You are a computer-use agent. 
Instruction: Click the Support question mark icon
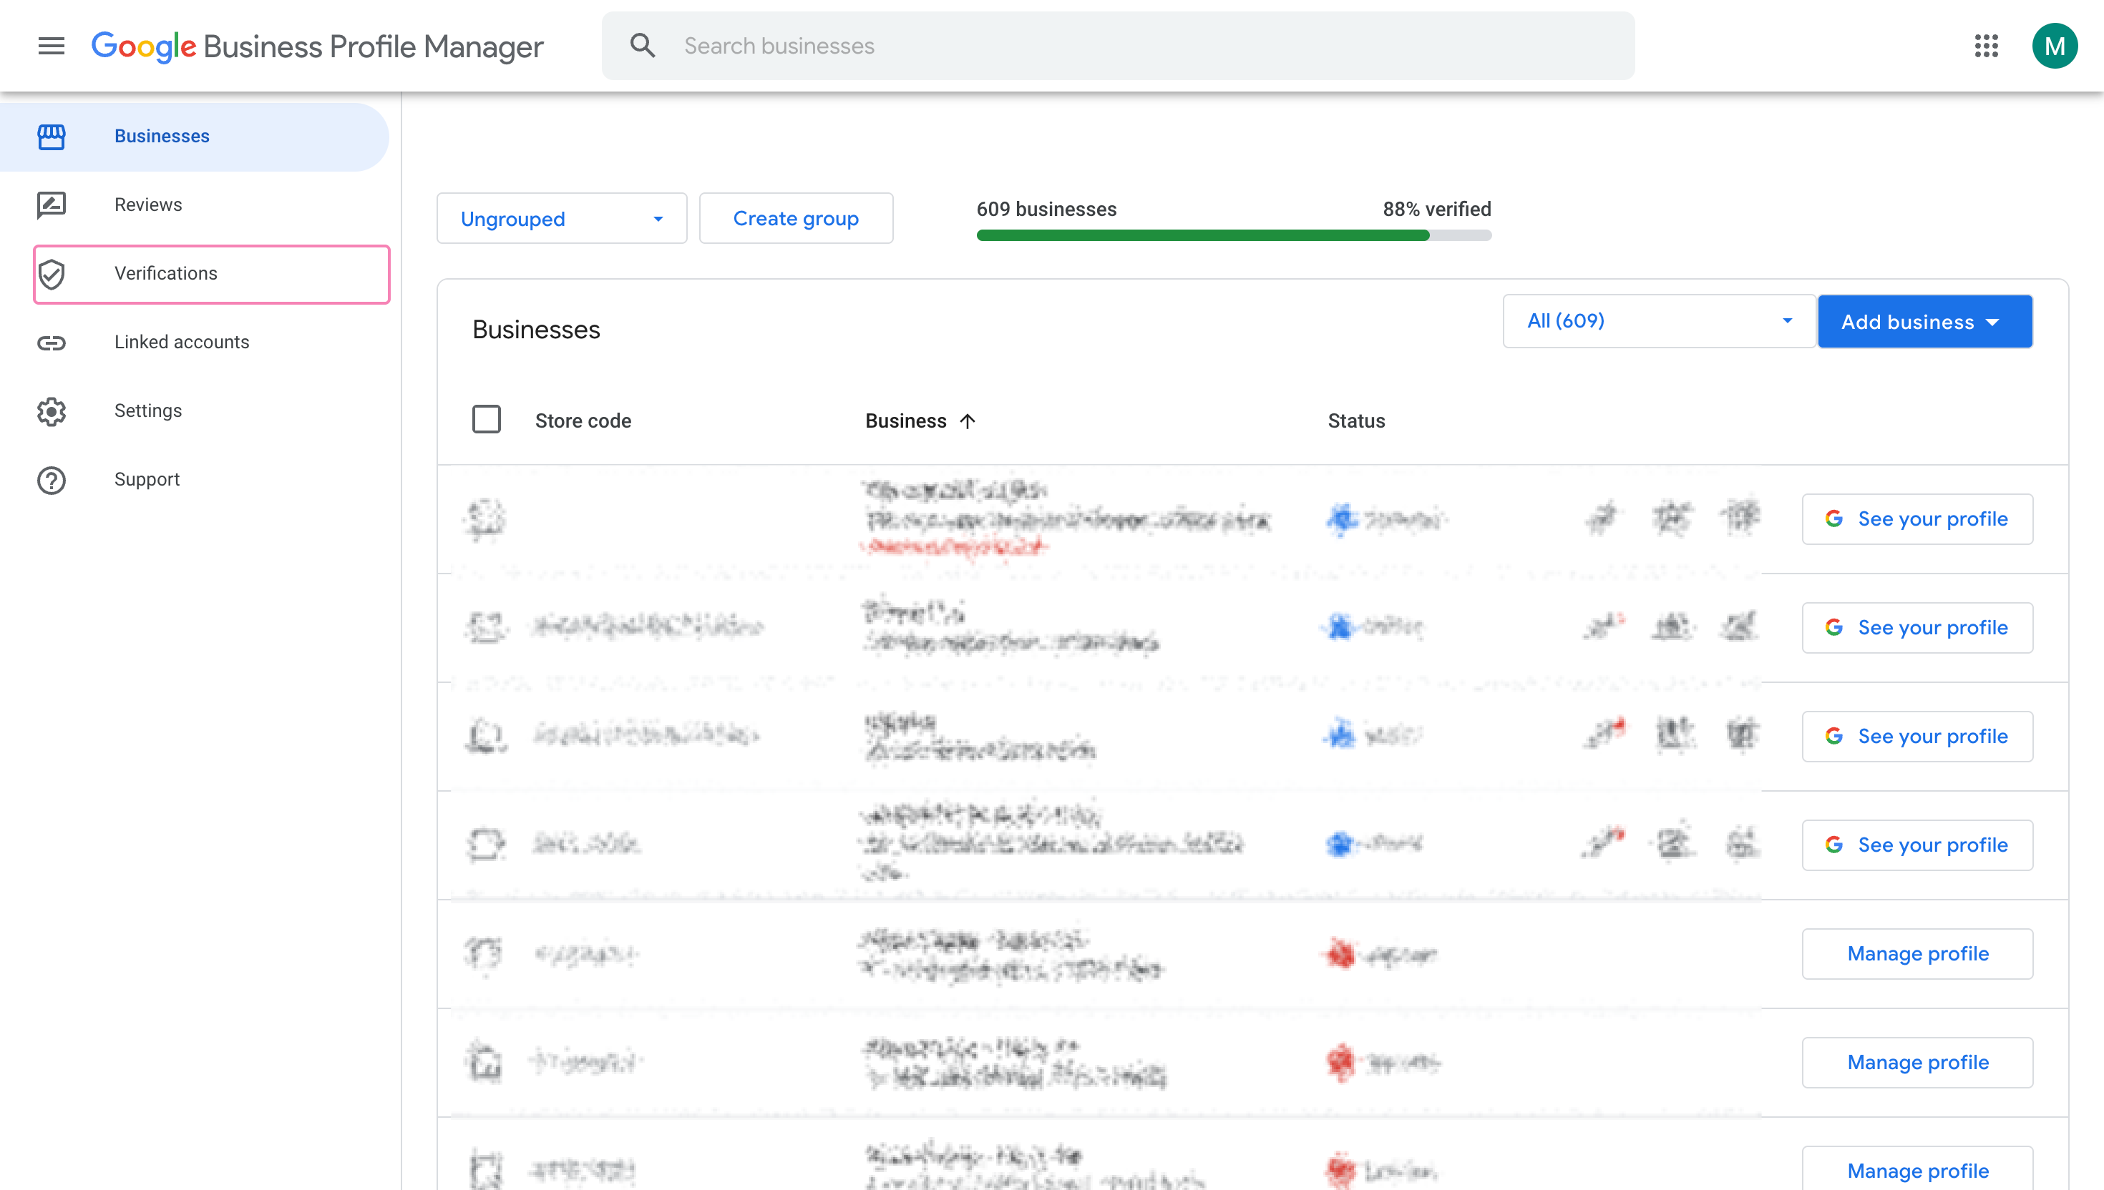click(51, 480)
